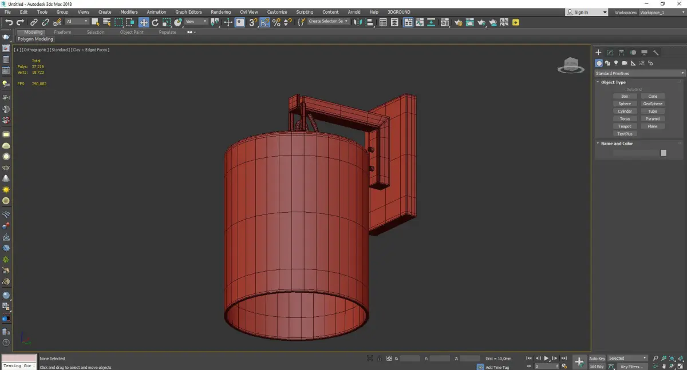Activate the Rotate tool in toolbar
The height and width of the screenshot is (370, 687).
[x=155, y=22]
